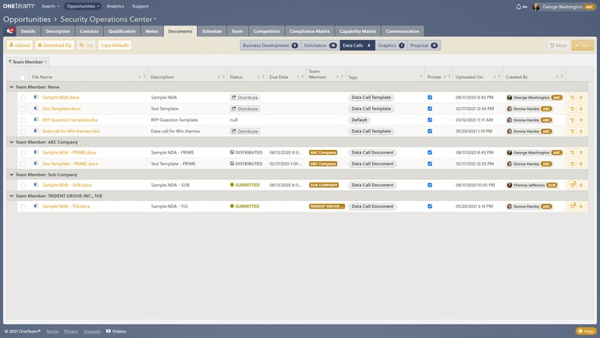The image size is (600, 338).
Task: Select checkbox for Sample NDA.docx row
Action: coord(23,98)
